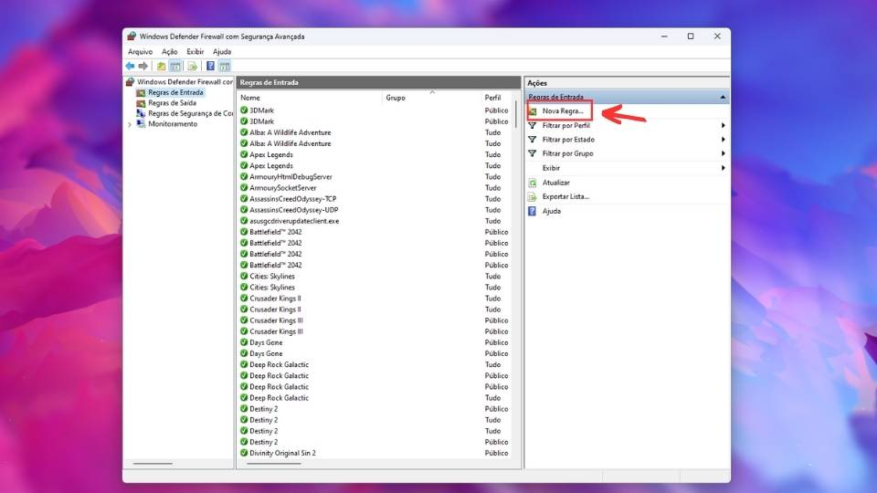Image resolution: width=877 pixels, height=493 pixels.
Task: Select the AssassinsCreedOdyssey-TCP rule name
Action: (x=293, y=199)
